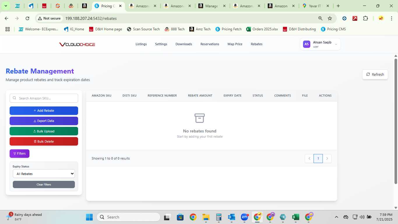The height and width of the screenshot is (224, 398).
Task: Open the Manage tab in the tab strip
Action: coord(212,6)
